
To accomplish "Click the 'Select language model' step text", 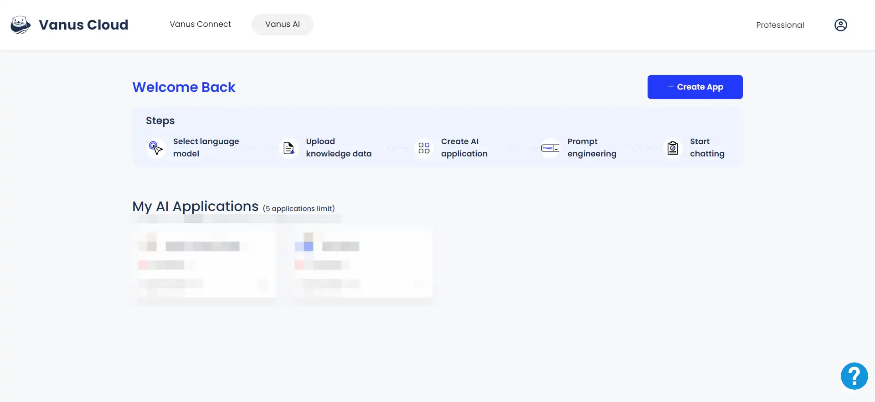I will click(206, 148).
